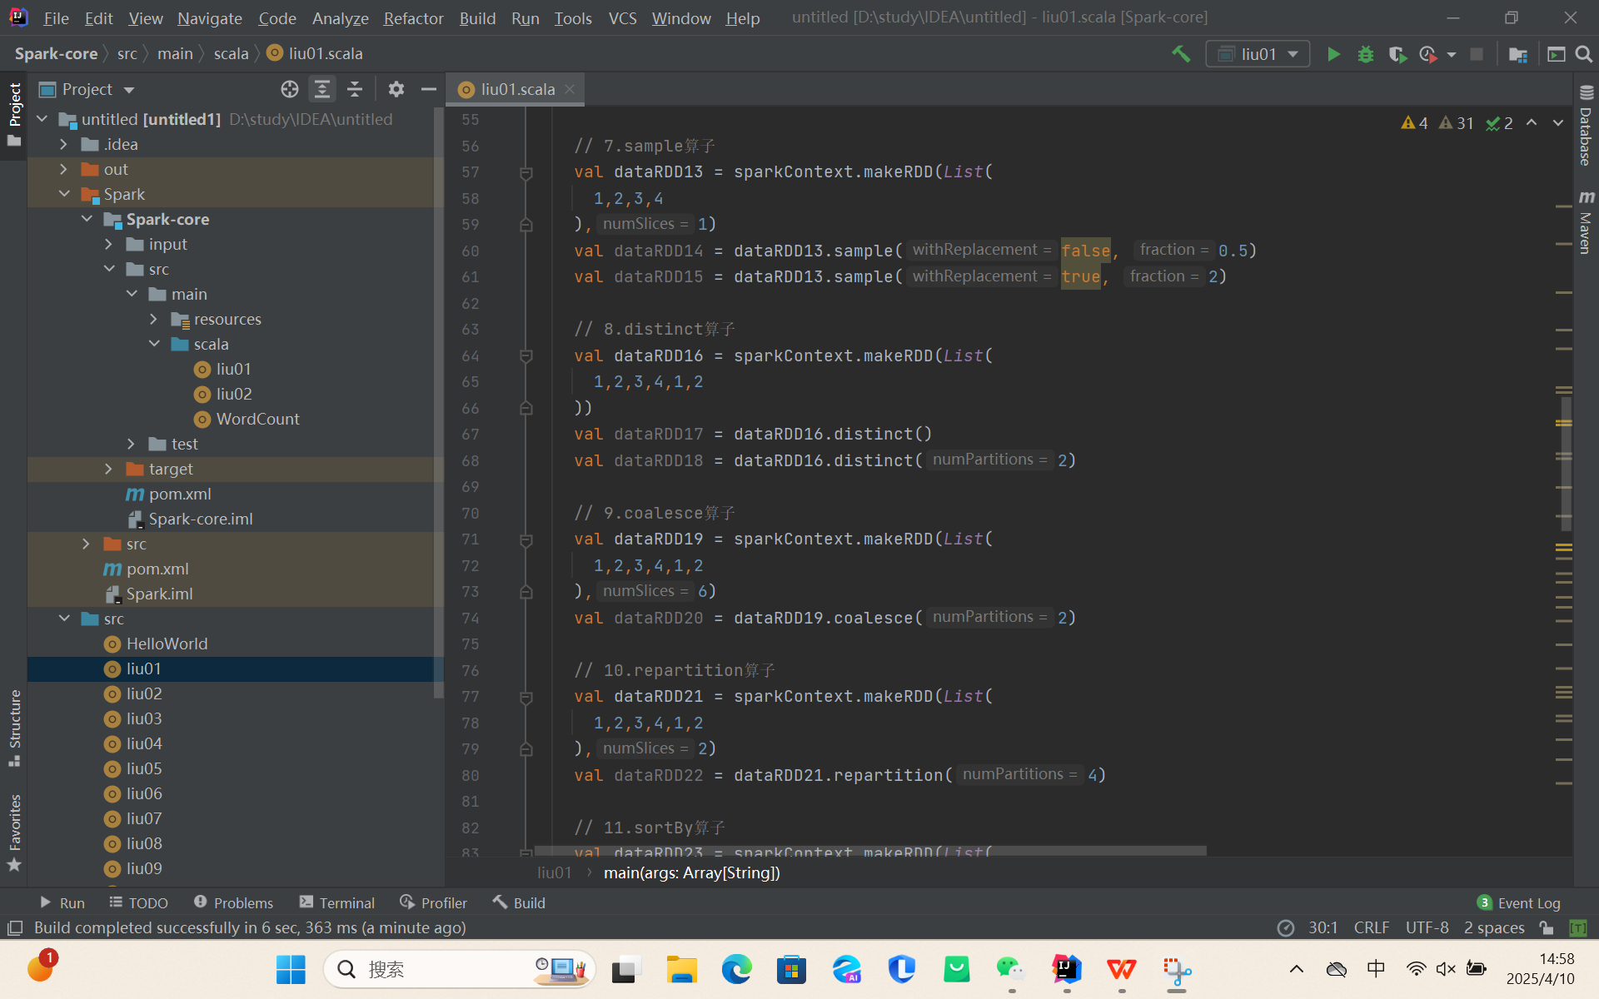Collapse the Spark-core module node
Screen dimensions: 1599x999
87,219
